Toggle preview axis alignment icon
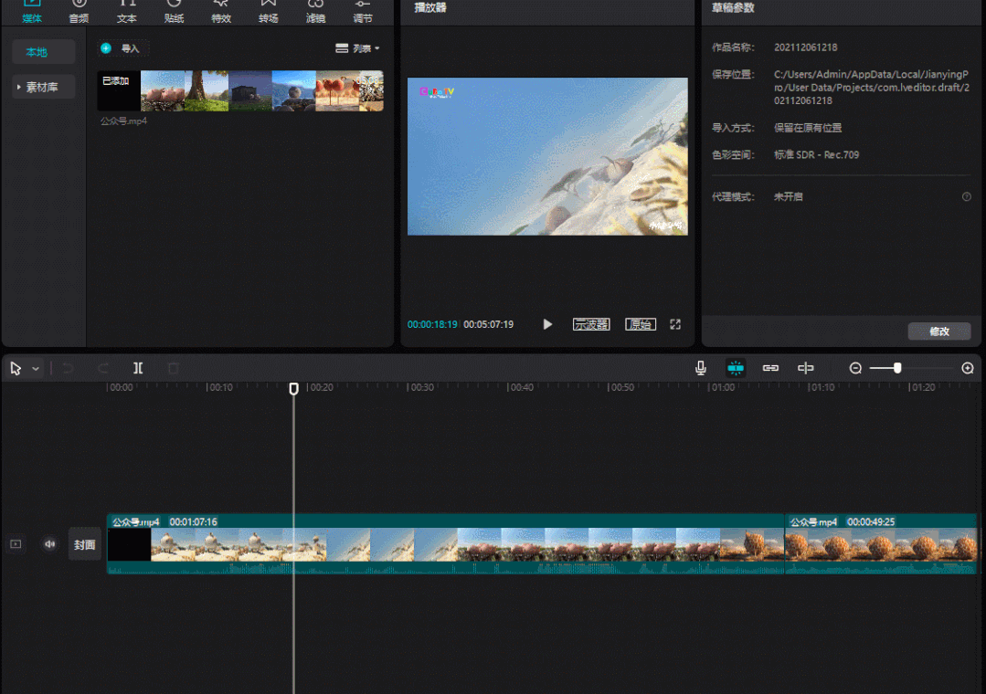Viewport: 986px width, 694px height. pyautogui.click(x=806, y=368)
